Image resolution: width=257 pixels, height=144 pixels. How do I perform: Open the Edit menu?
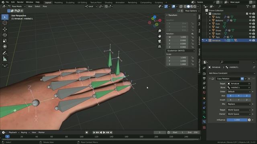pyautogui.click(x=13, y=2)
